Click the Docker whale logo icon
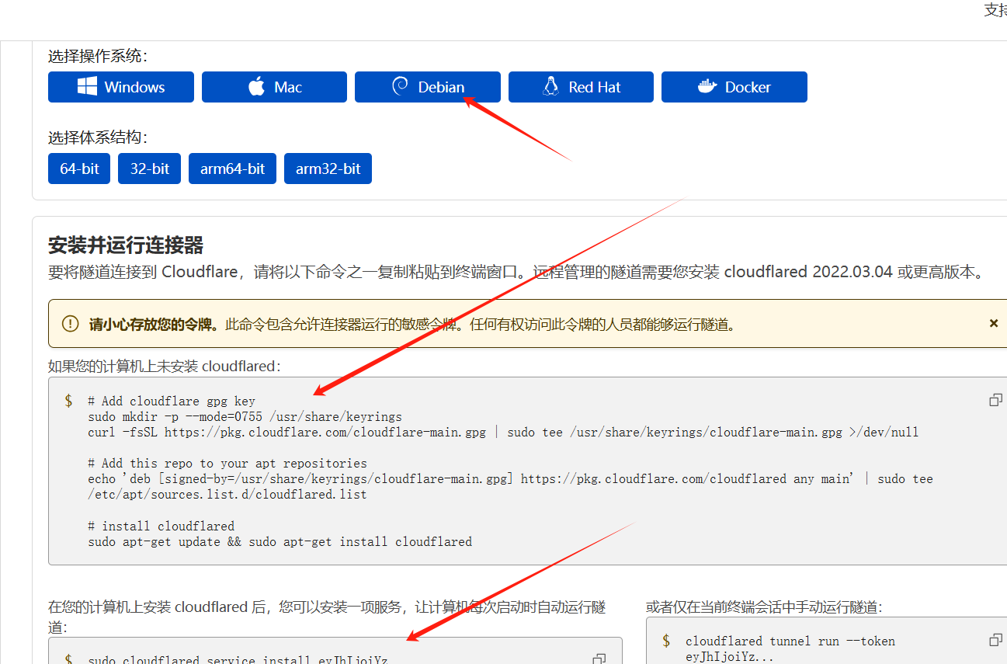This screenshot has height=664, width=1007. pyautogui.click(x=707, y=86)
